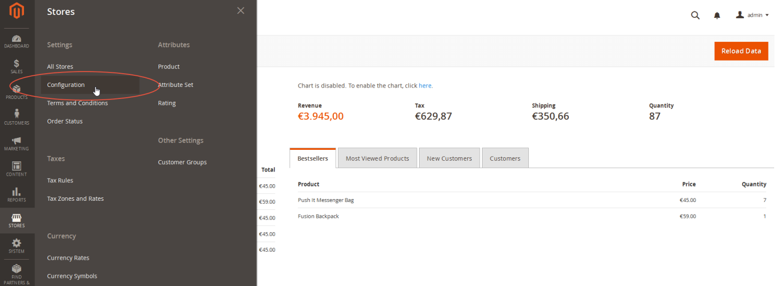This screenshot has width=777, height=286.
Task: Select Configuration under Settings
Action: pos(66,85)
